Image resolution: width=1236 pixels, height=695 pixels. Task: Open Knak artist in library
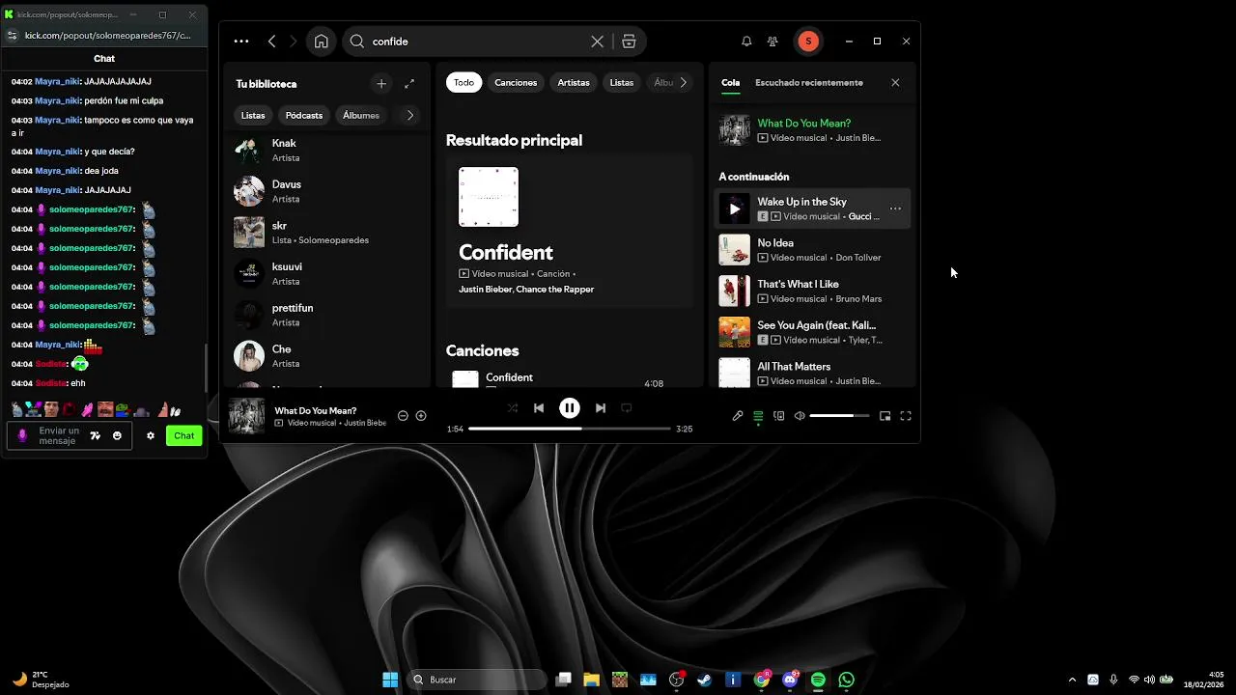point(328,150)
